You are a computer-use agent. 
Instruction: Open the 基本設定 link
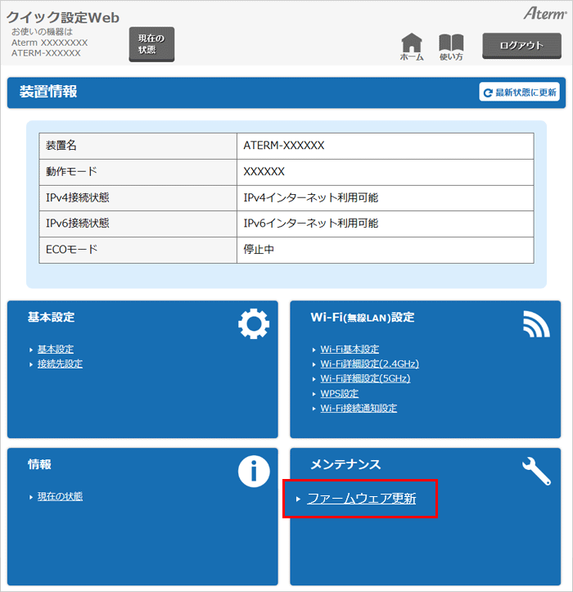coord(56,349)
